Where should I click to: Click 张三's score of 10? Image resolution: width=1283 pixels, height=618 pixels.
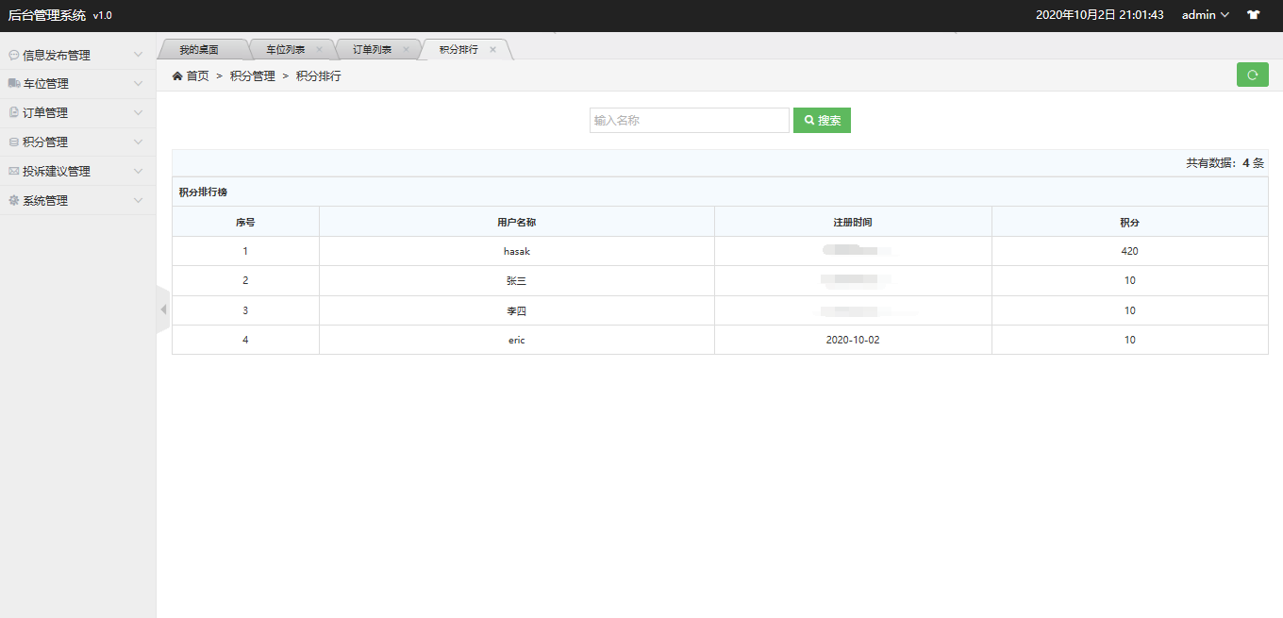(x=1130, y=280)
